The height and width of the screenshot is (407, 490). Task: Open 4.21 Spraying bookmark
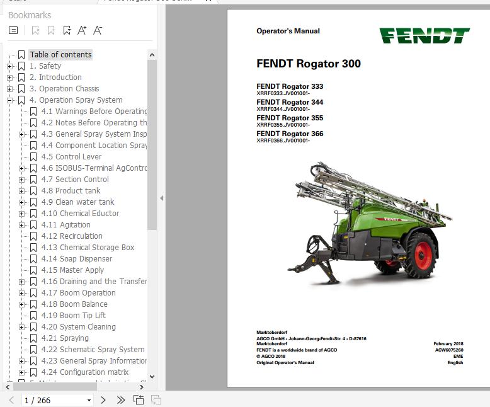coord(65,338)
